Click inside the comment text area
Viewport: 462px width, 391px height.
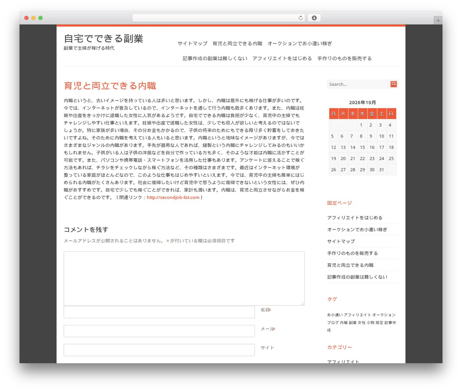184,278
